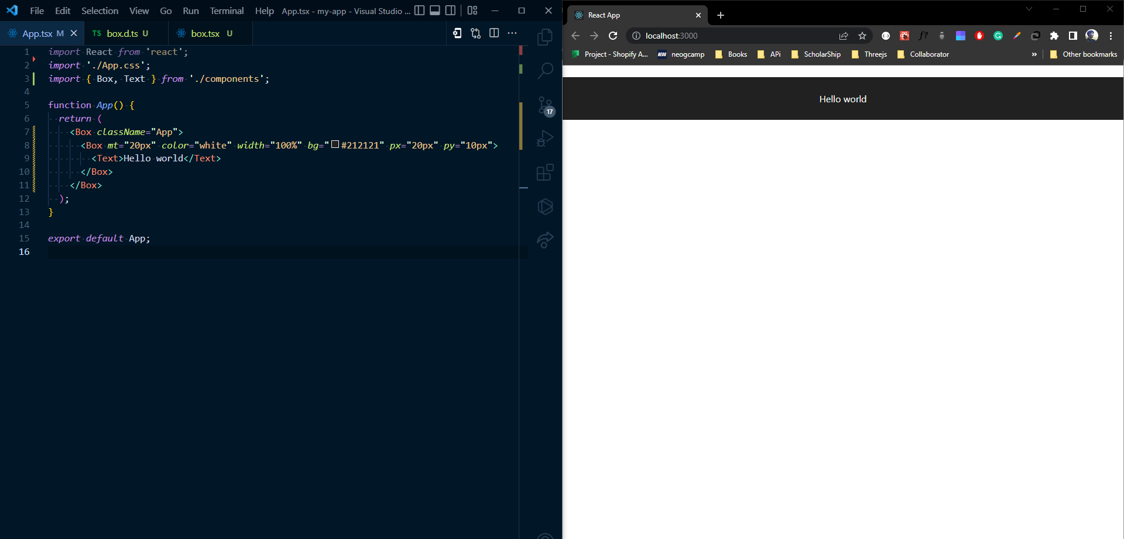1124x539 pixels.
Task: Open Customize Layout in VS Code title bar
Action: [472, 11]
